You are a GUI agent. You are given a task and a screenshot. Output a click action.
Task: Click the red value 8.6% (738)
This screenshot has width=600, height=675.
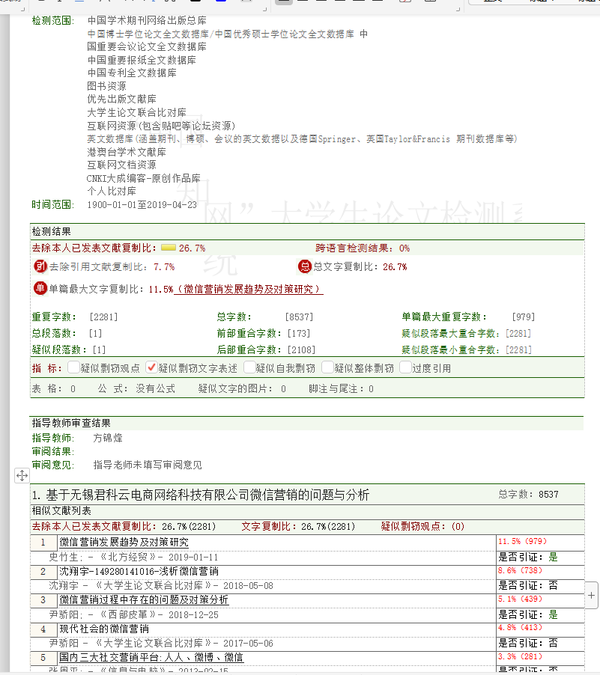pyautogui.click(x=521, y=570)
